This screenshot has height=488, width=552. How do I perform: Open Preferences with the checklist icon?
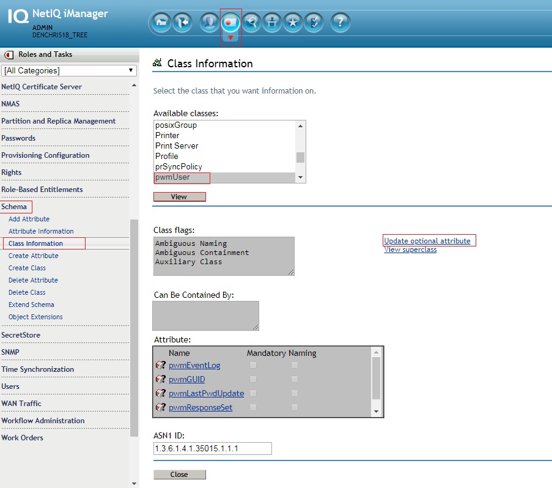[x=314, y=23]
